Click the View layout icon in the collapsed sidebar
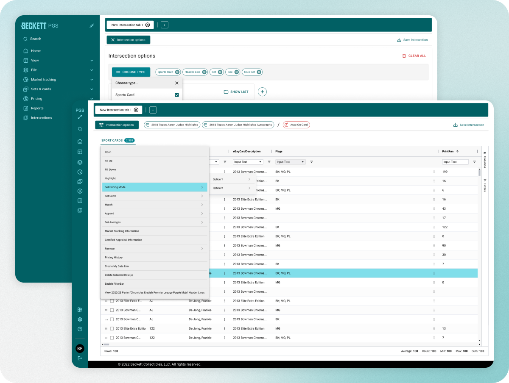 (x=80, y=152)
